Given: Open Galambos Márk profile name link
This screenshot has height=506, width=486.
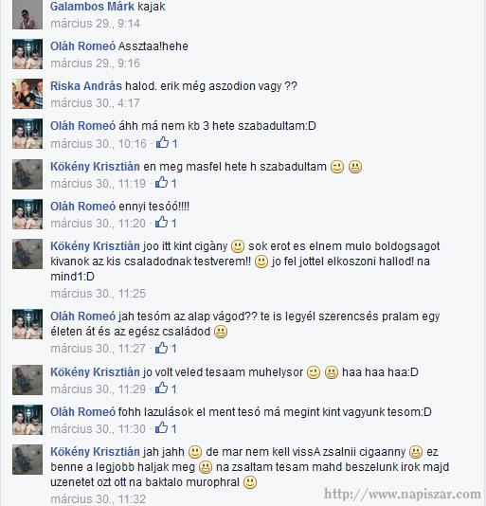Looking at the screenshot, I should pyautogui.click(x=92, y=7).
